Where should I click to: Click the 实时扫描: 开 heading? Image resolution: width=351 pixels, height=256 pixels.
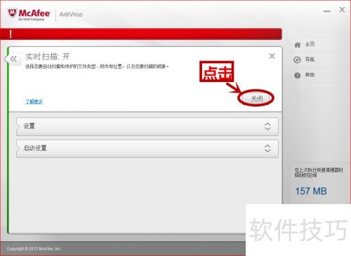pyautogui.click(x=48, y=57)
